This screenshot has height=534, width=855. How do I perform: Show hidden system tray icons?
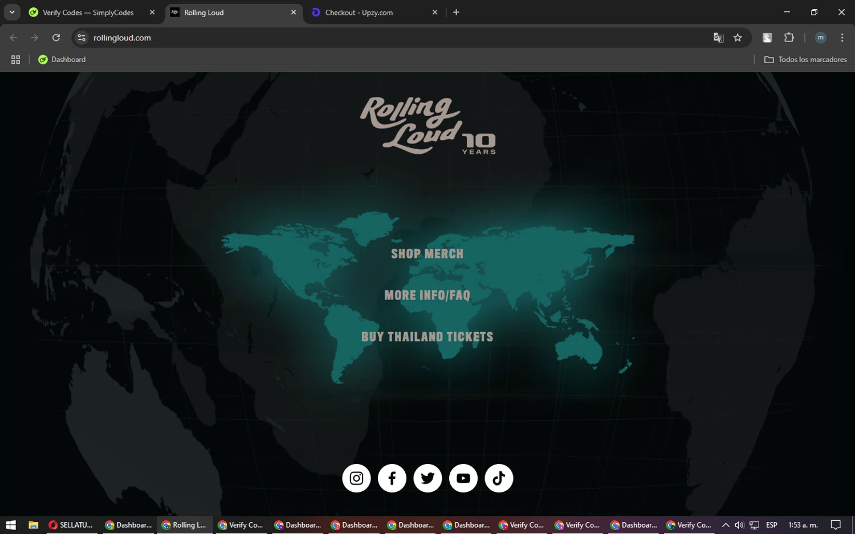[725, 525]
